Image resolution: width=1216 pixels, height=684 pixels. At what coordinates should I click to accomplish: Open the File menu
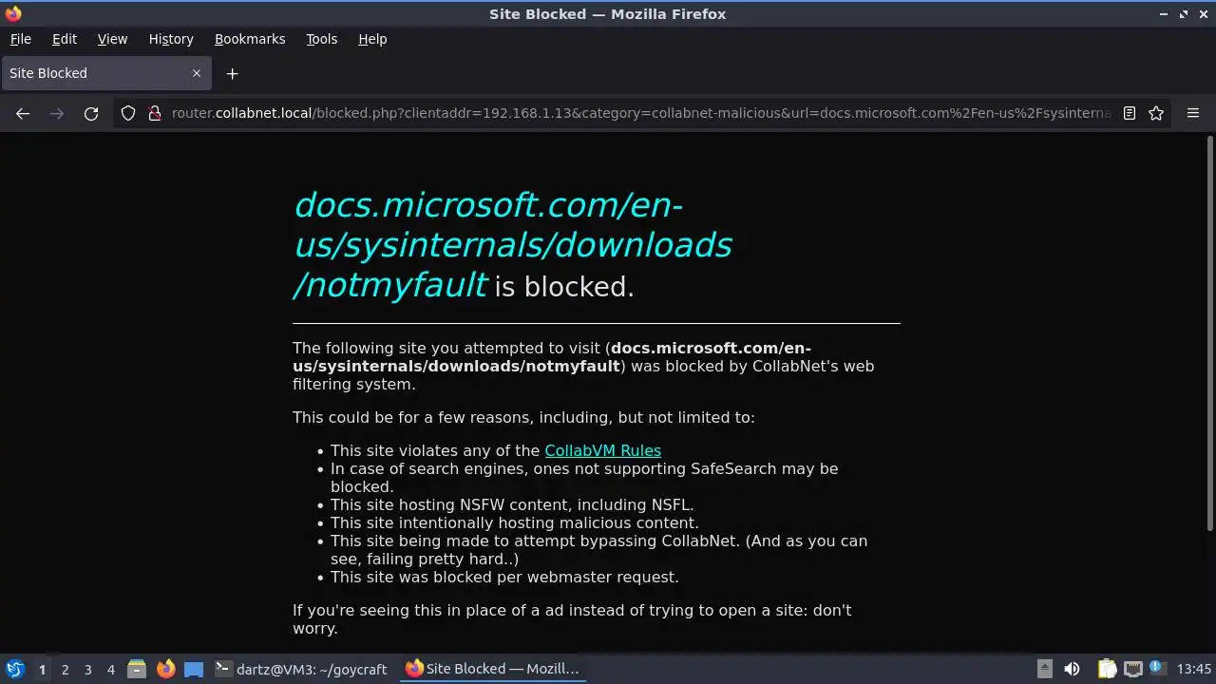point(20,39)
